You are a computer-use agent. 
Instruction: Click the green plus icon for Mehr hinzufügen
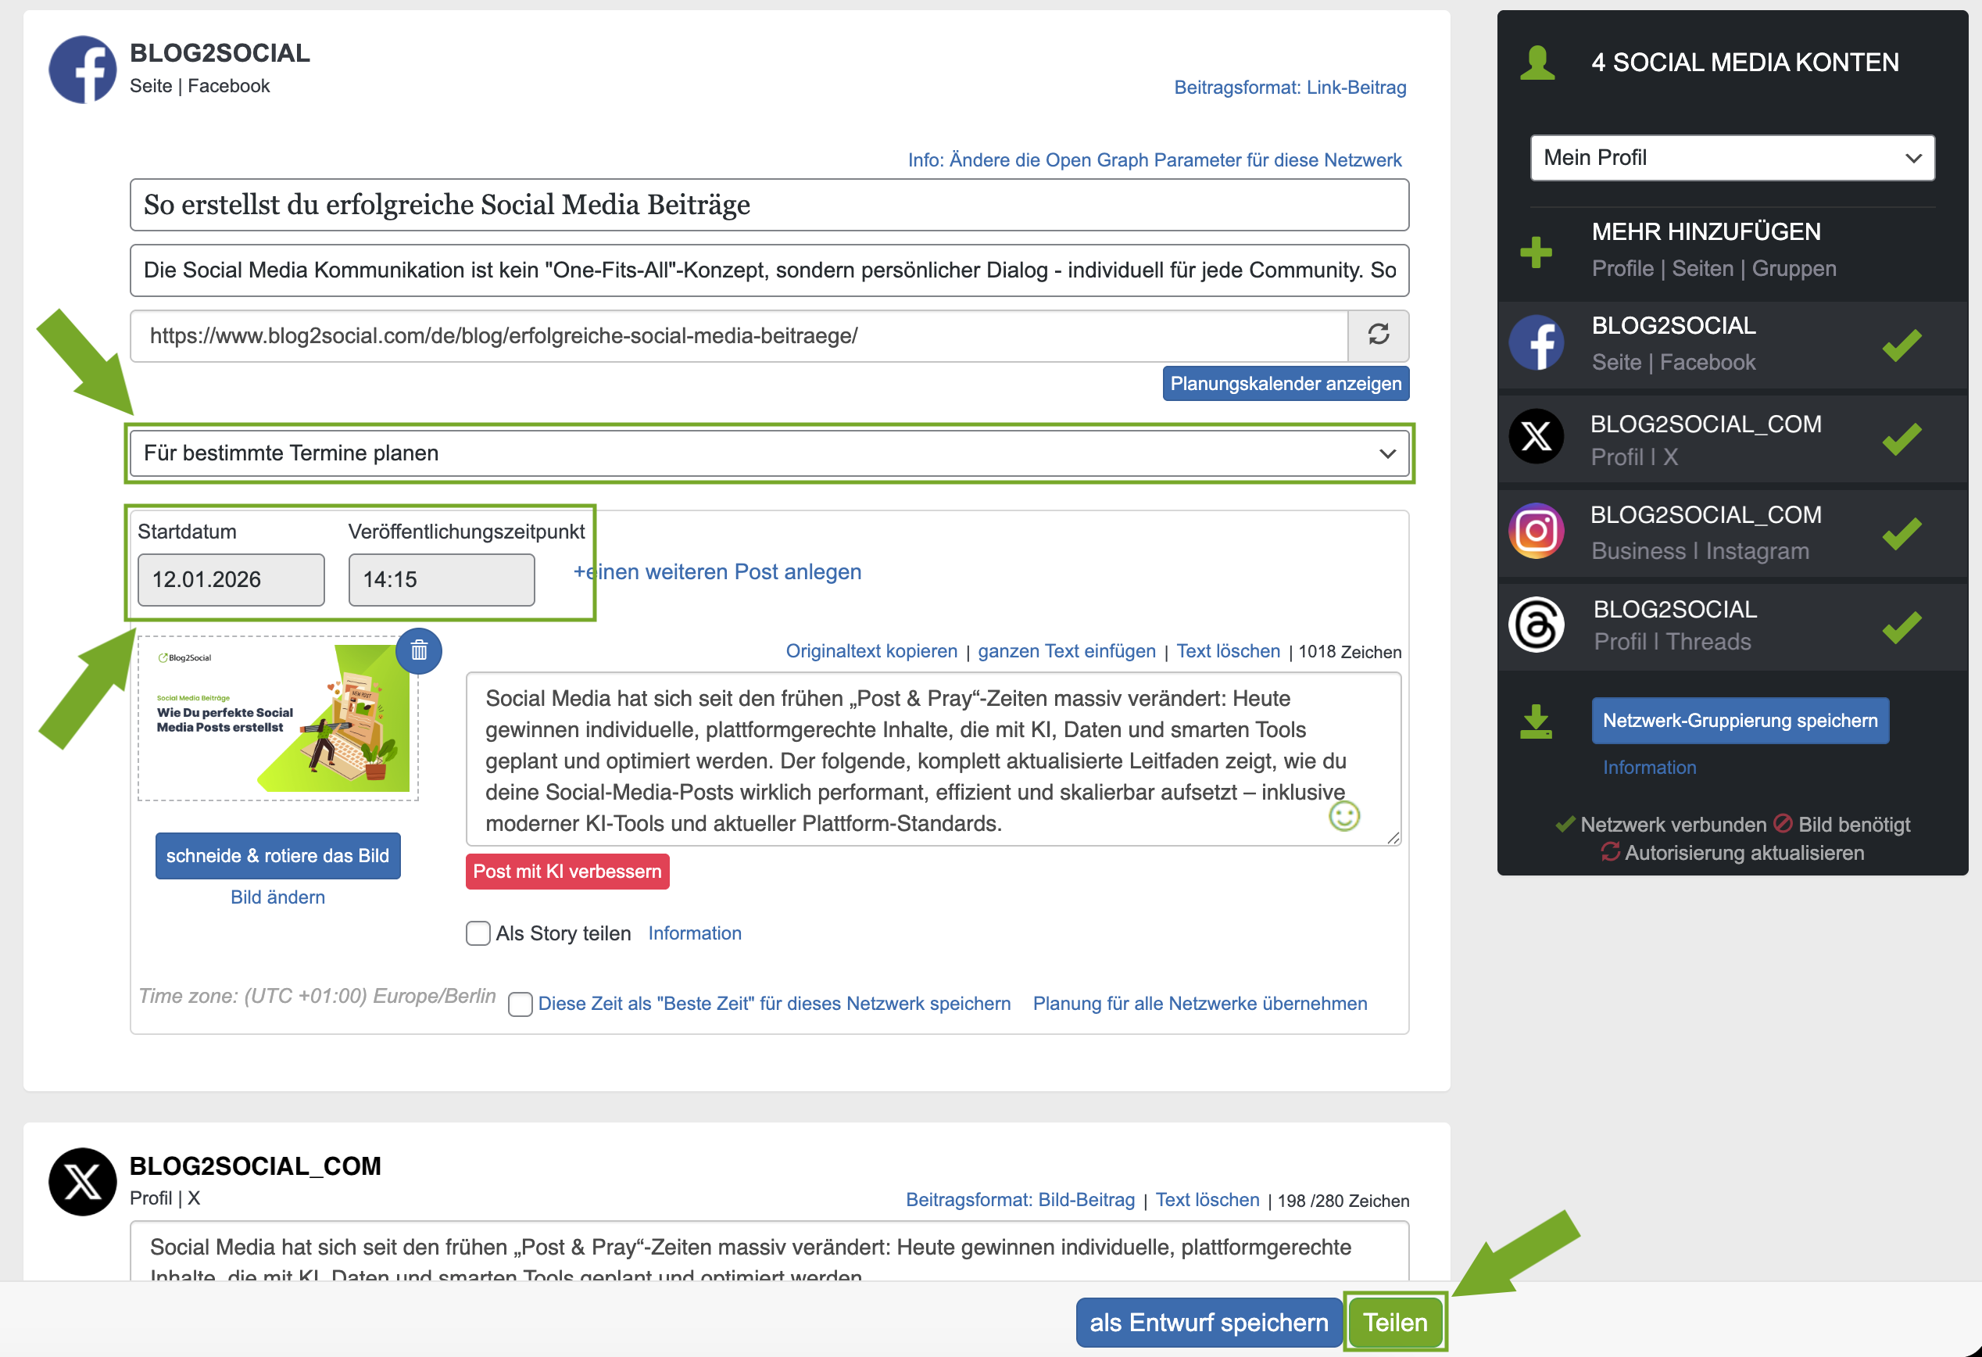(1536, 252)
